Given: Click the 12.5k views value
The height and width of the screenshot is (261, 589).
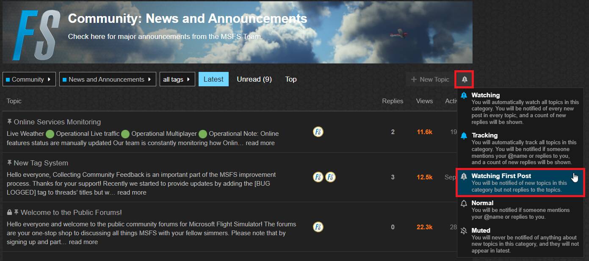Looking at the screenshot, I should (424, 177).
